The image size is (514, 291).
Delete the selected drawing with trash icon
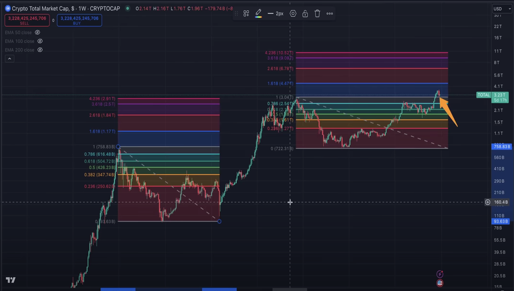(x=317, y=13)
